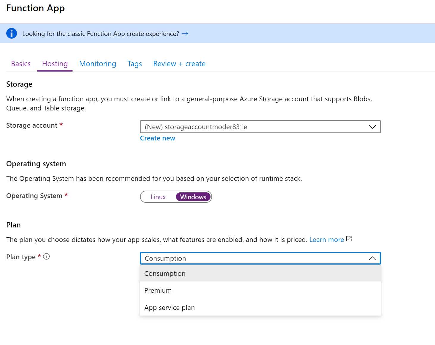This screenshot has height=345, width=435.
Task: Click the Create new storage account link
Action: pos(157,138)
